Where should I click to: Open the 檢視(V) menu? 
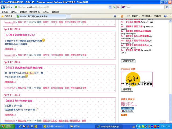(23, 12)
